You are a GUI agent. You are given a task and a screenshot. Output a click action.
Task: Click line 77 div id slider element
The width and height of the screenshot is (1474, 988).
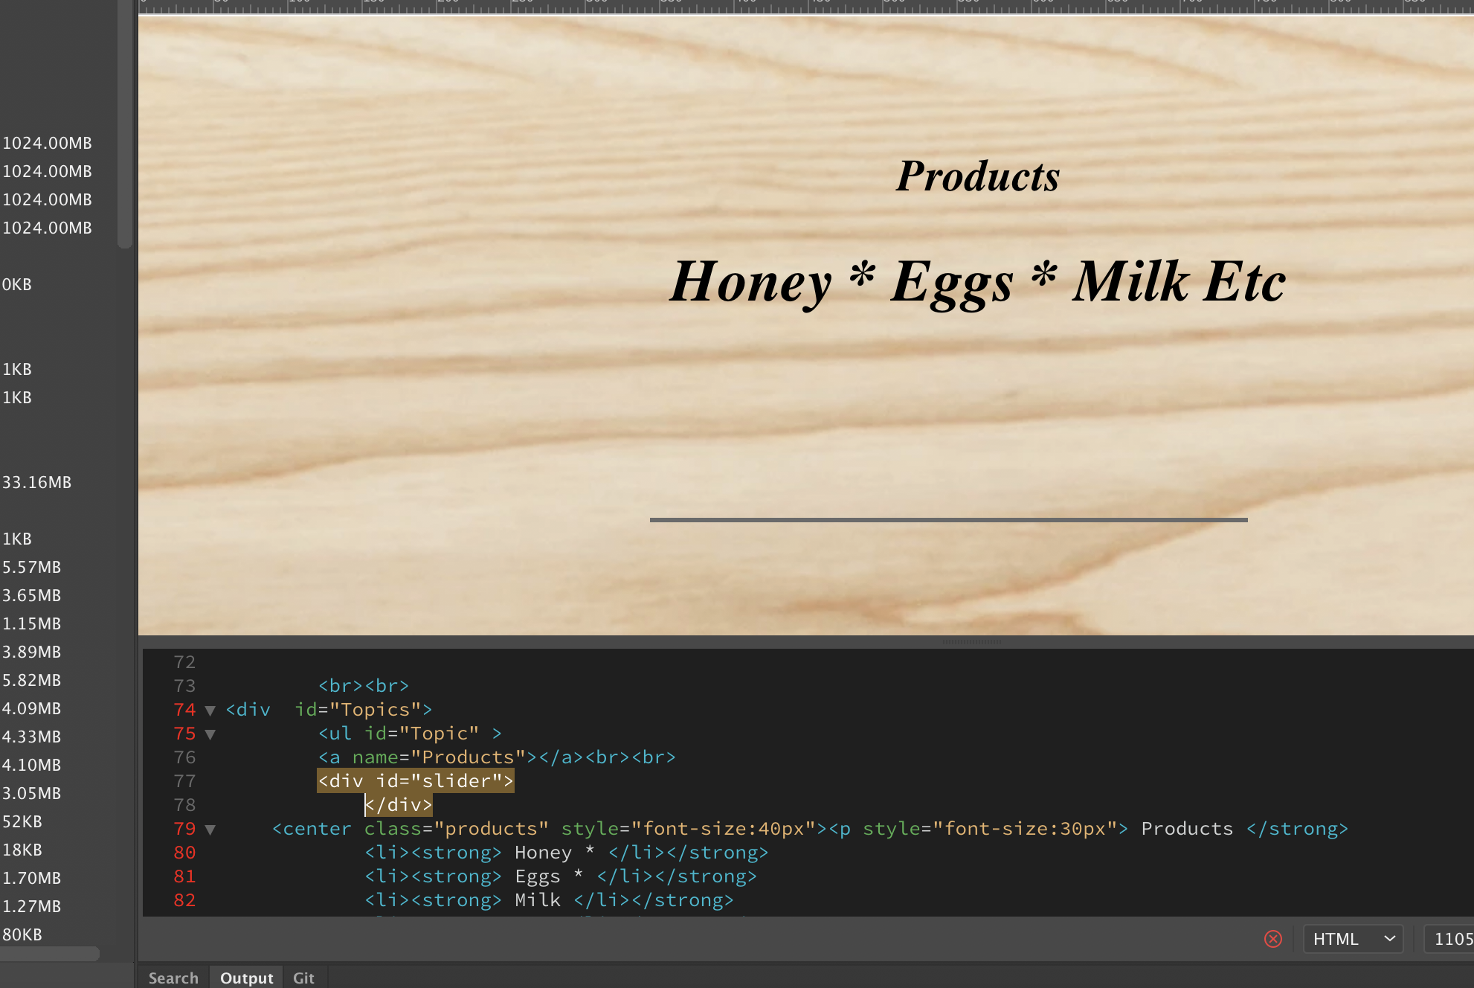click(413, 780)
